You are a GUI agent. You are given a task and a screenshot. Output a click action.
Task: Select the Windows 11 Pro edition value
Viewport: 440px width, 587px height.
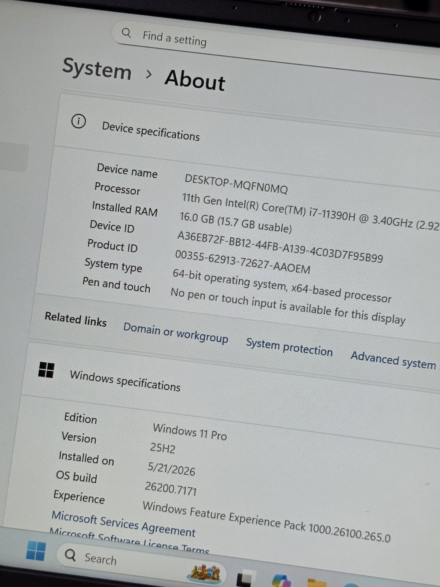[190, 431]
